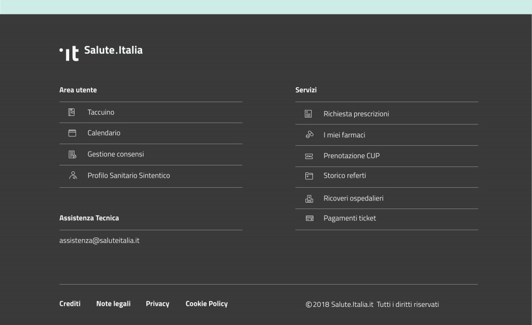The image size is (532, 325).
Task: Click the pills icon for I miei farmaci
Action: click(309, 135)
